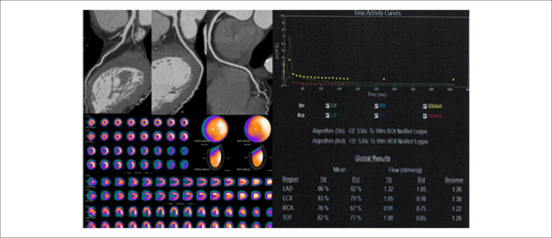552x238 pixels.
Task: Click the Reserve column header
Action: tap(453, 180)
